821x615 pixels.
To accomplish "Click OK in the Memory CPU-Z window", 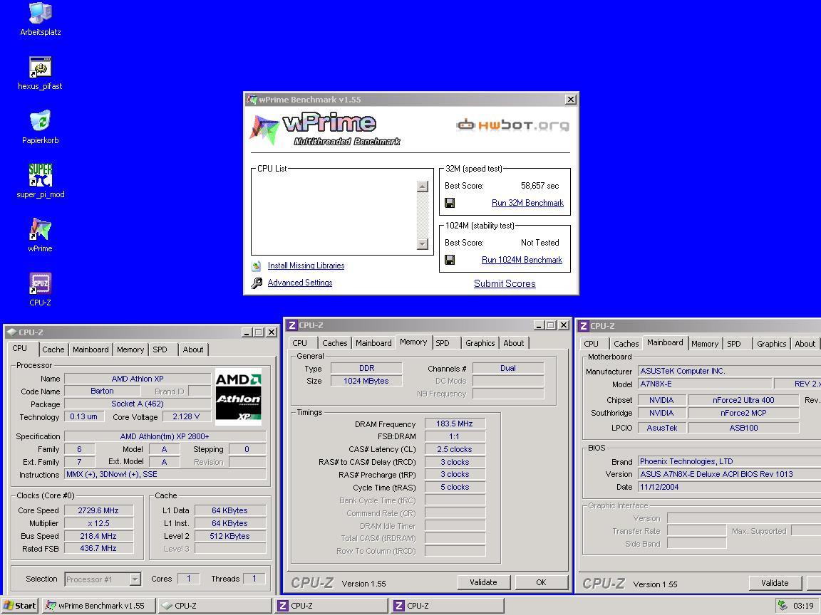I will coord(542,582).
